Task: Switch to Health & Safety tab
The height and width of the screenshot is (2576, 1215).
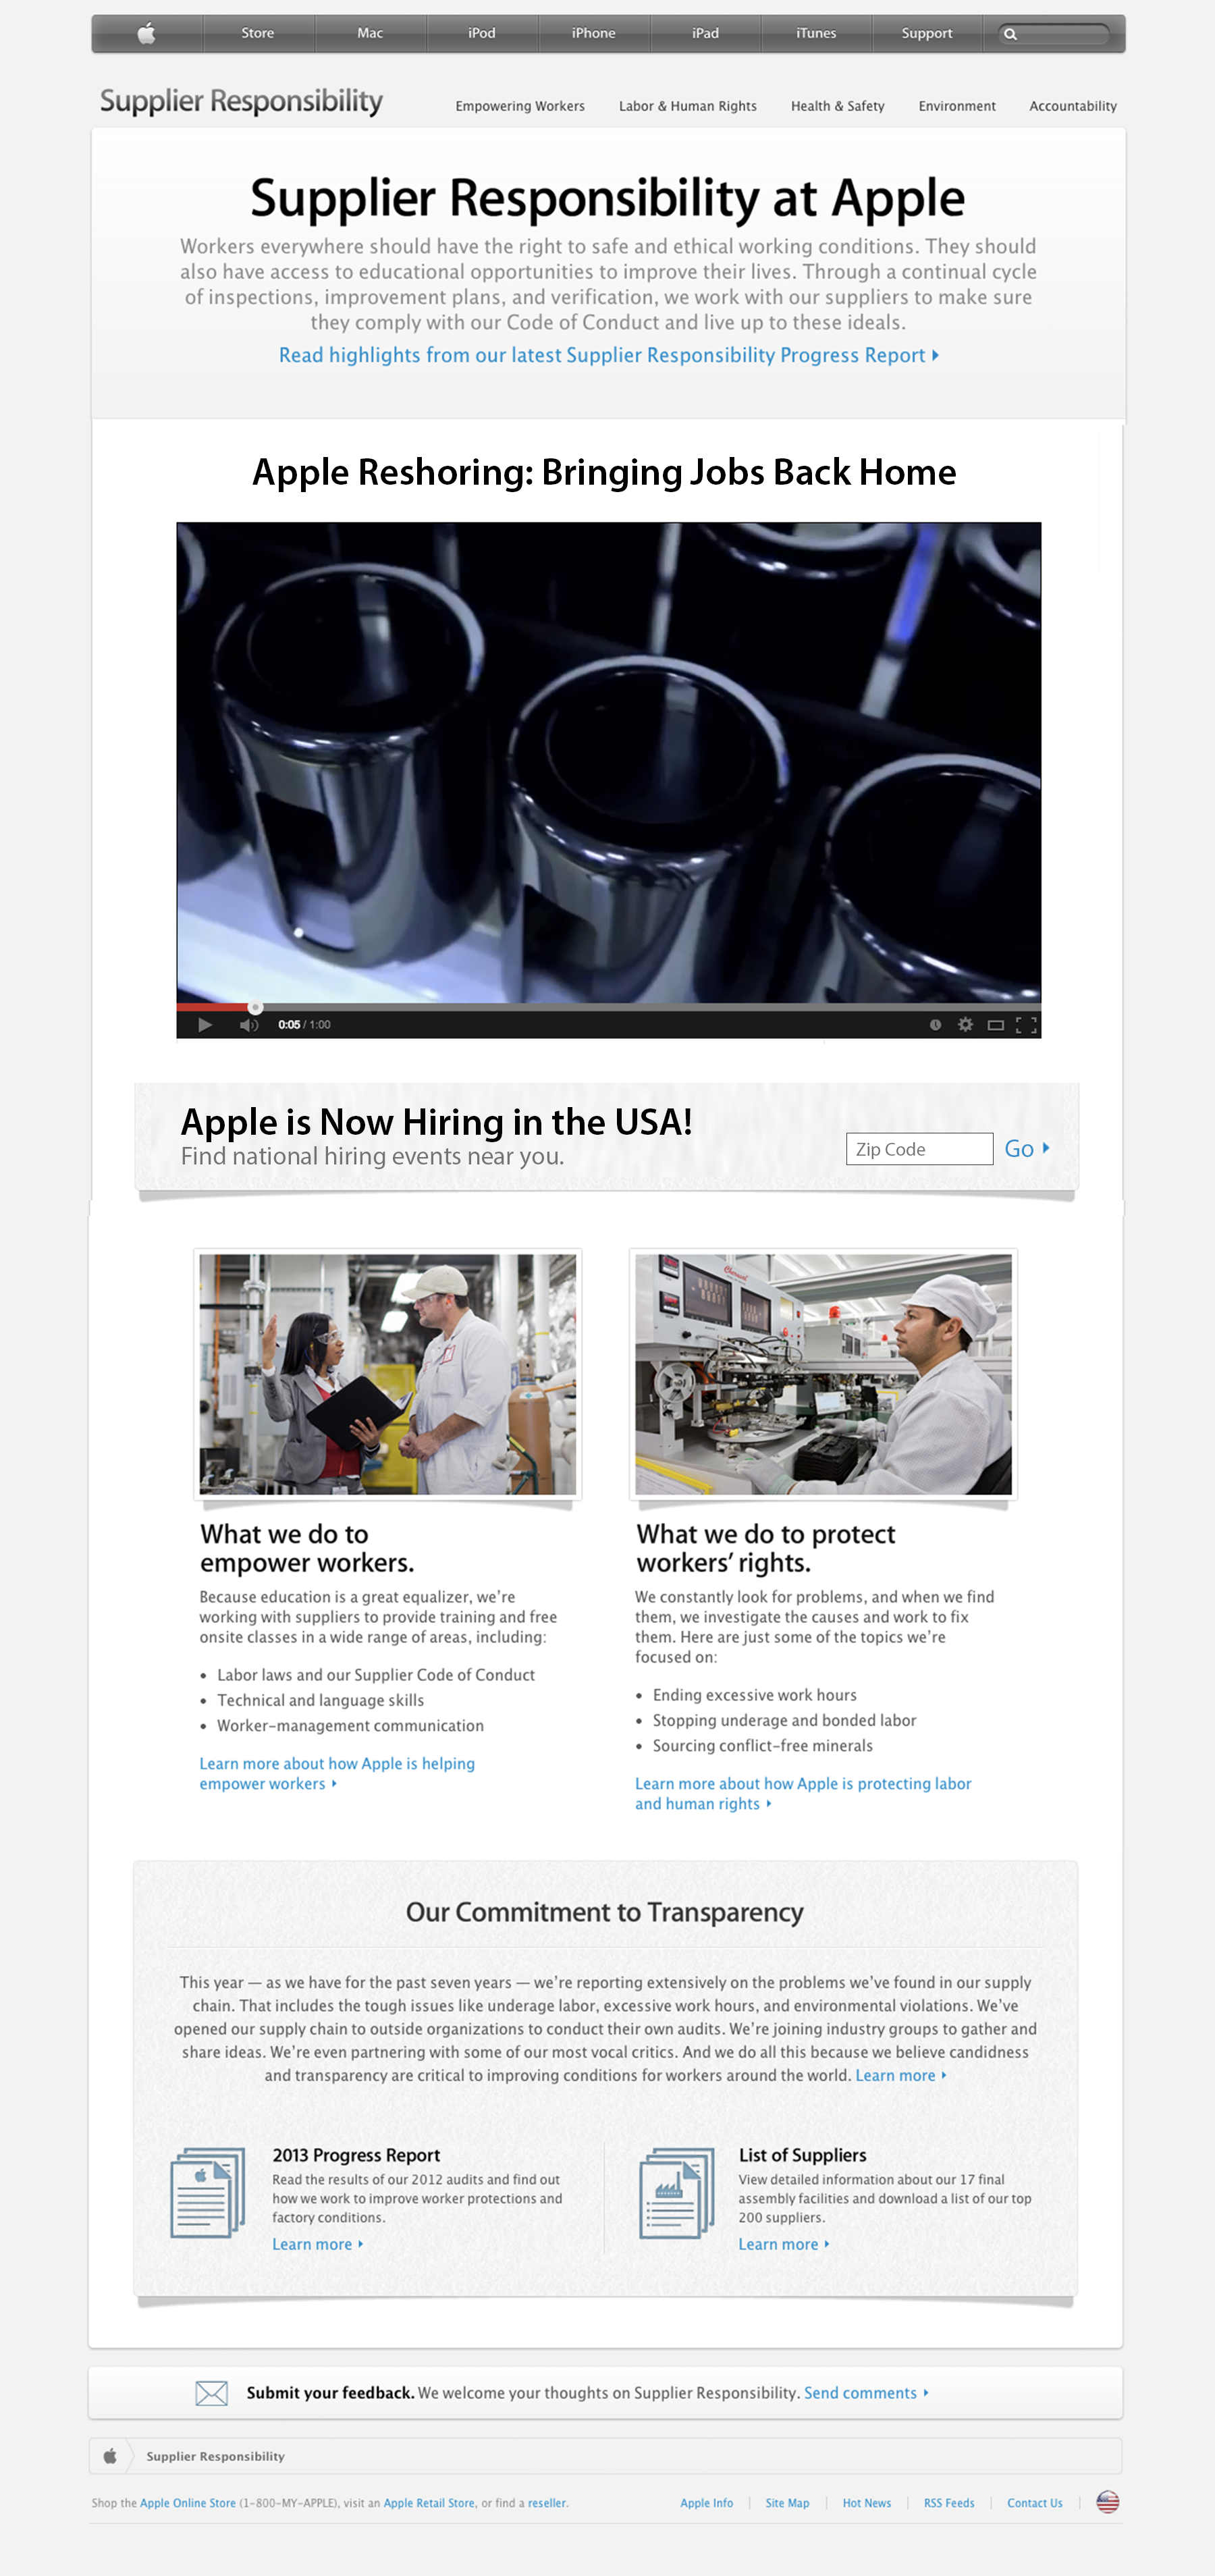Action: [838, 106]
